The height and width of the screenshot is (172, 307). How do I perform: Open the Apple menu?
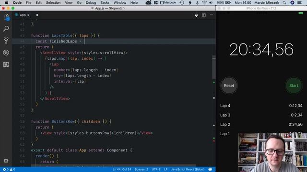pos(6,2)
